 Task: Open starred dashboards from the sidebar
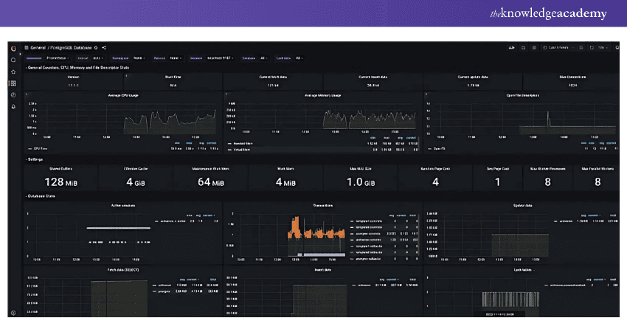point(13,72)
